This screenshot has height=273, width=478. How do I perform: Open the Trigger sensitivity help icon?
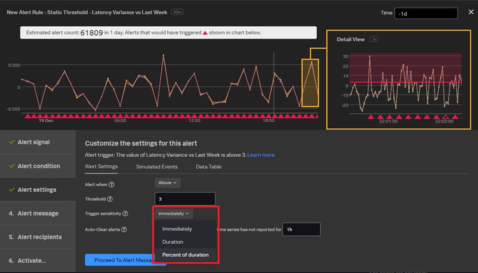point(126,214)
